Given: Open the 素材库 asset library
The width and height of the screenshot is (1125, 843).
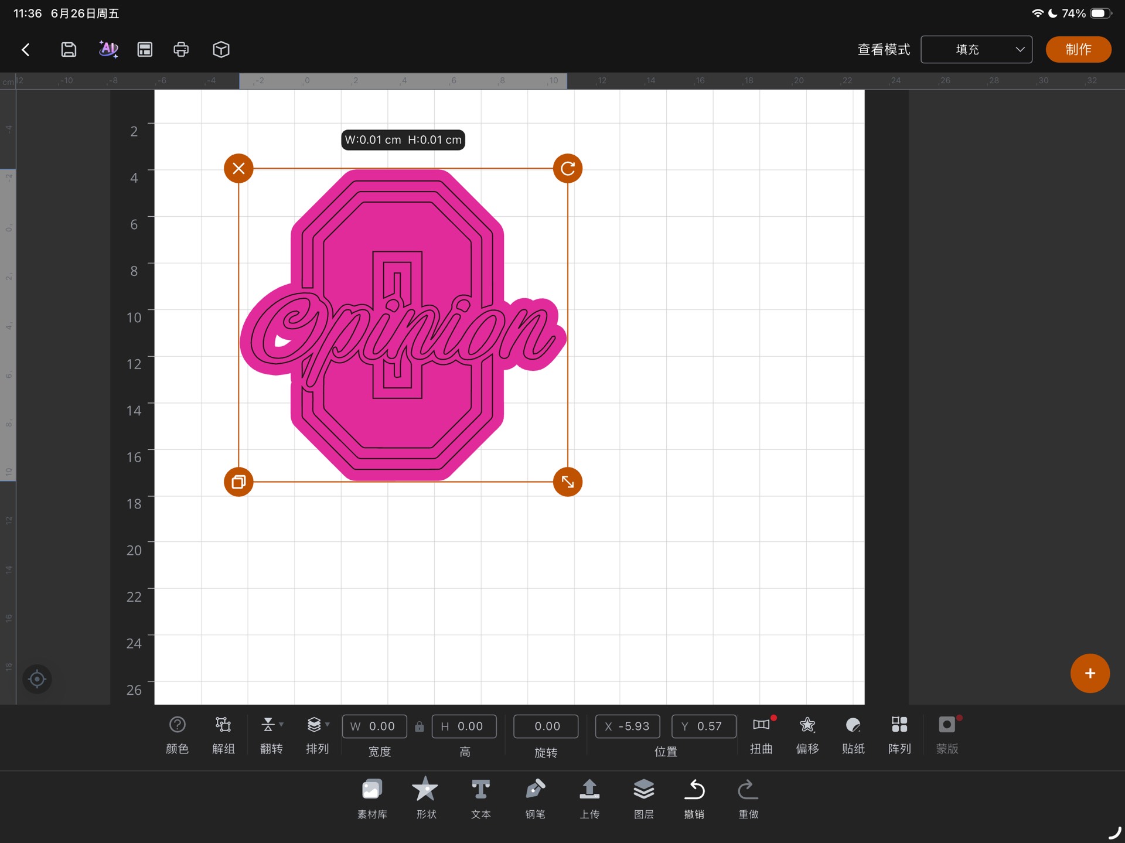Looking at the screenshot, I should coord(372,798).
